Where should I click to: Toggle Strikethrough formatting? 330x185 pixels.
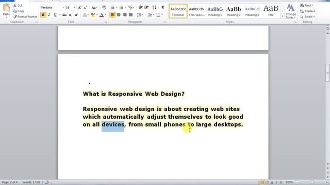click(x=64, y=15)
